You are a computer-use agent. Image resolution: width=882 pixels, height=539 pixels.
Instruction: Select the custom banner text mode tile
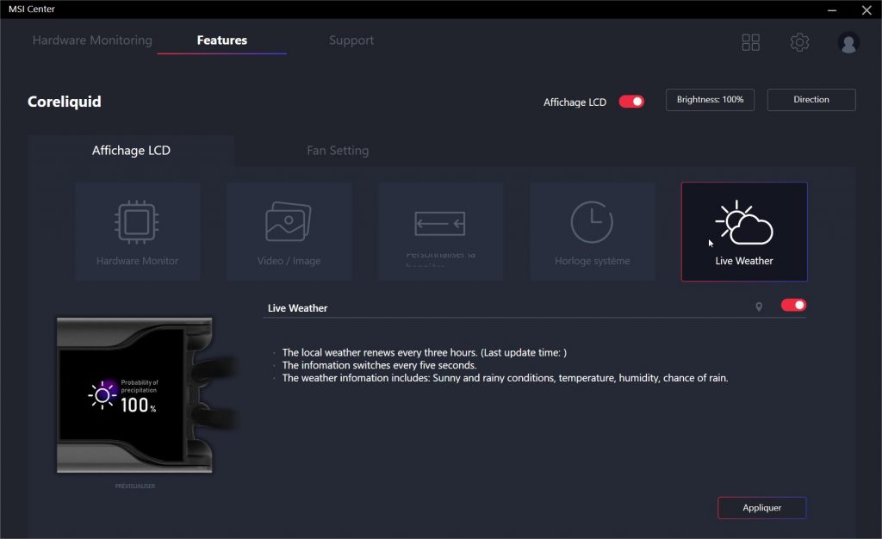click(440, 231)
